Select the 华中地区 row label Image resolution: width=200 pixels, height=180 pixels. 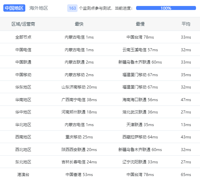coord(23,112)
